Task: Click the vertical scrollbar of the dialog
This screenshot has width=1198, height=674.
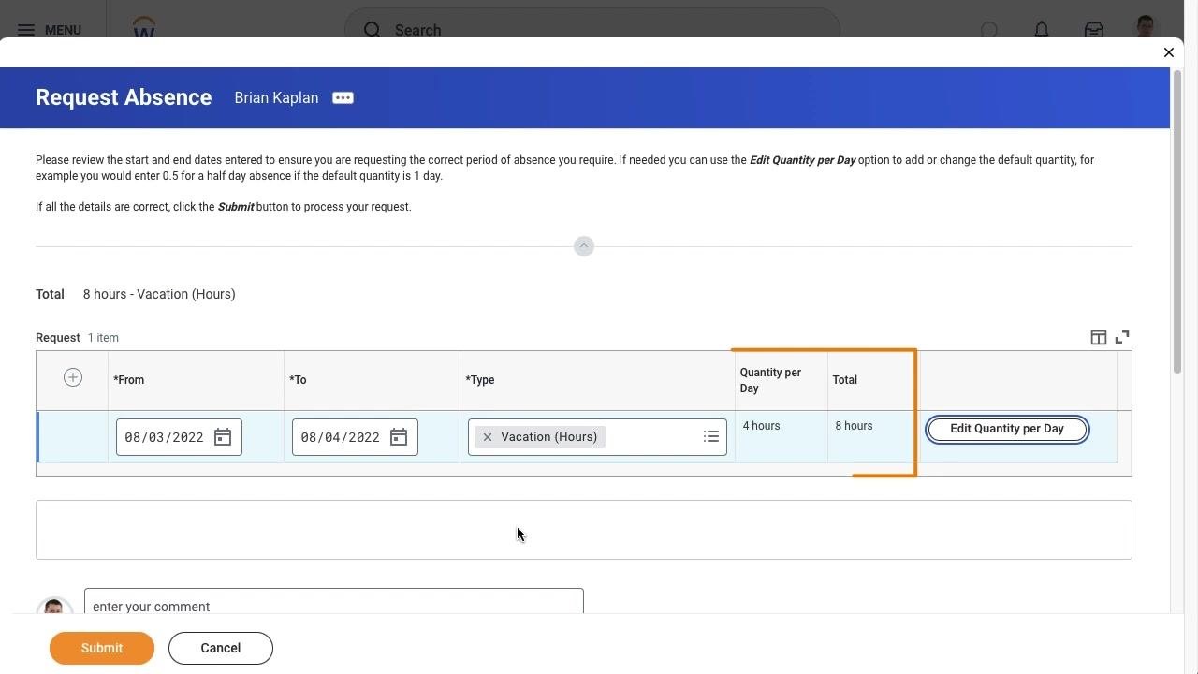Action: [1177, 221]
